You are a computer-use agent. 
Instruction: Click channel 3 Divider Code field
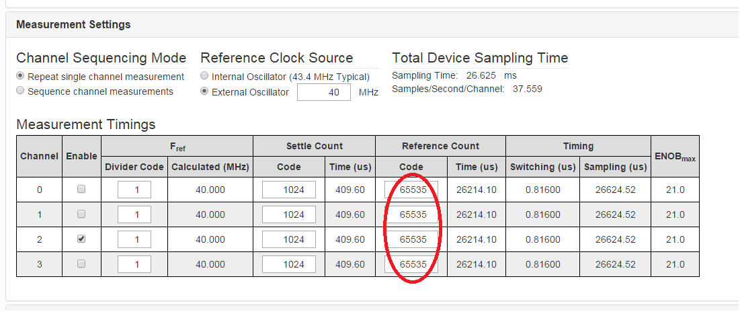tap(134, 264)
